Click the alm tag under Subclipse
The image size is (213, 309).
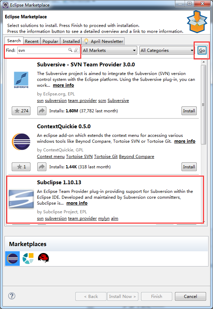[114, 218]
